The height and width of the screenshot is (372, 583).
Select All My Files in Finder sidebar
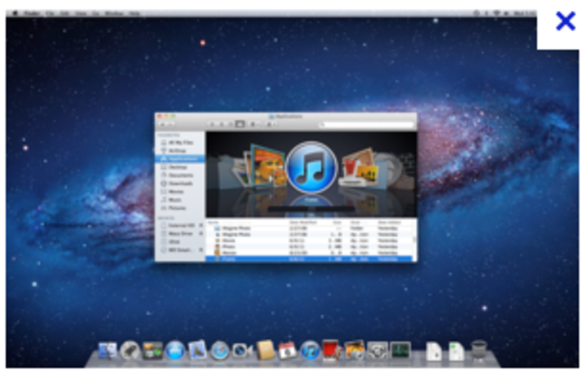point(180,143)
